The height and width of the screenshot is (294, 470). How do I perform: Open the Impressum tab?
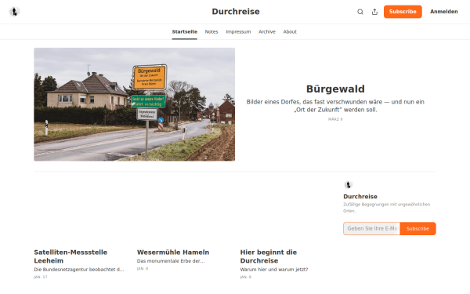tap(238, 32)
